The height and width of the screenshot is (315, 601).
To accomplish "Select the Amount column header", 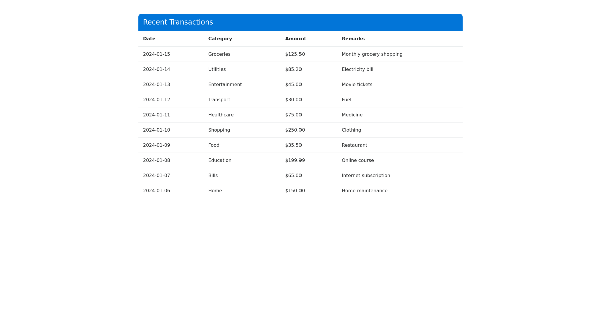I will [x=295, y=39].
